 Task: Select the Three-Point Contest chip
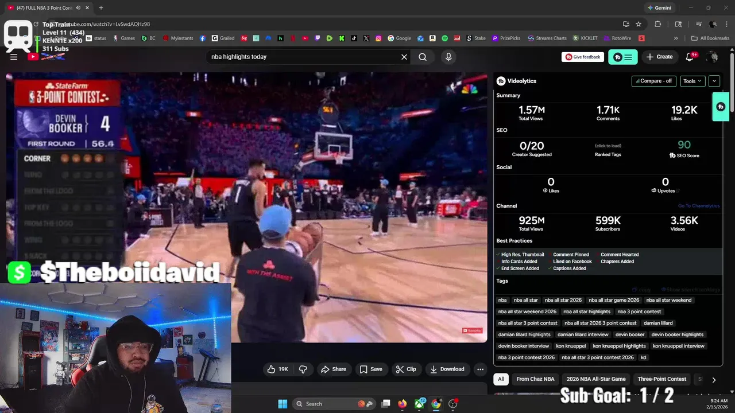(661, 379)
